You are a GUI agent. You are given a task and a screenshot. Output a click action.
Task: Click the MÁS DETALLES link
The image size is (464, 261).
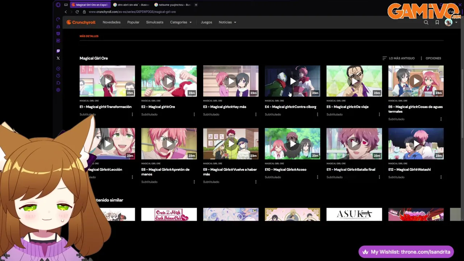pos(89,36)
